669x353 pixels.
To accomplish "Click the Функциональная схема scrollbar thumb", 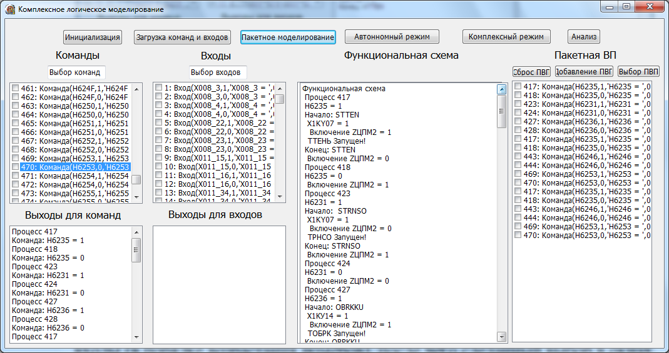I will click(502, 111).
